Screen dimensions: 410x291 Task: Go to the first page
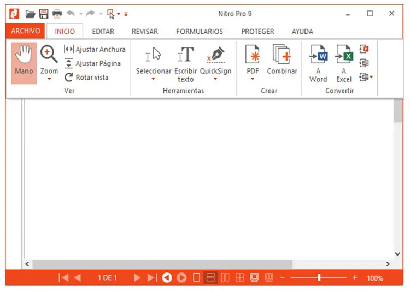point(63,277)
